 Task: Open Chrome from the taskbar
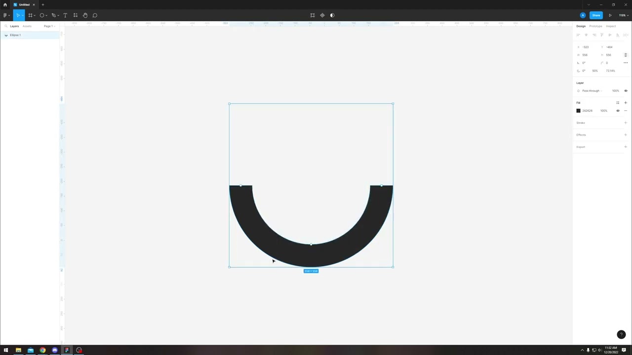coord(42,350)
